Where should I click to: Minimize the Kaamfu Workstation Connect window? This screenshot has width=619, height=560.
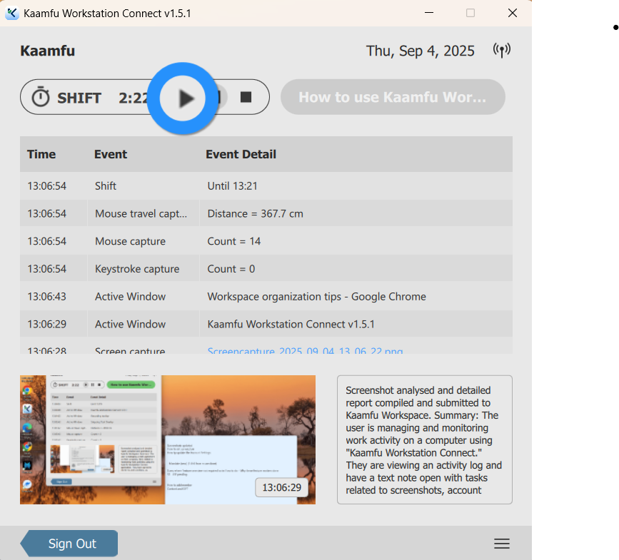point(428,13)
